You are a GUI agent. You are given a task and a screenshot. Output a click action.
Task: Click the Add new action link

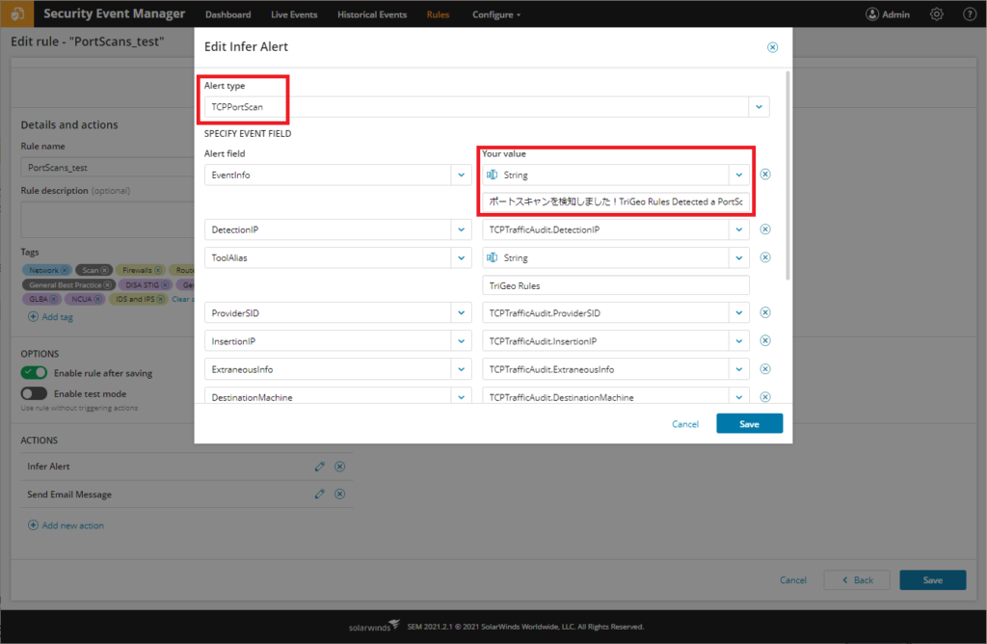(x=72, y=525)
